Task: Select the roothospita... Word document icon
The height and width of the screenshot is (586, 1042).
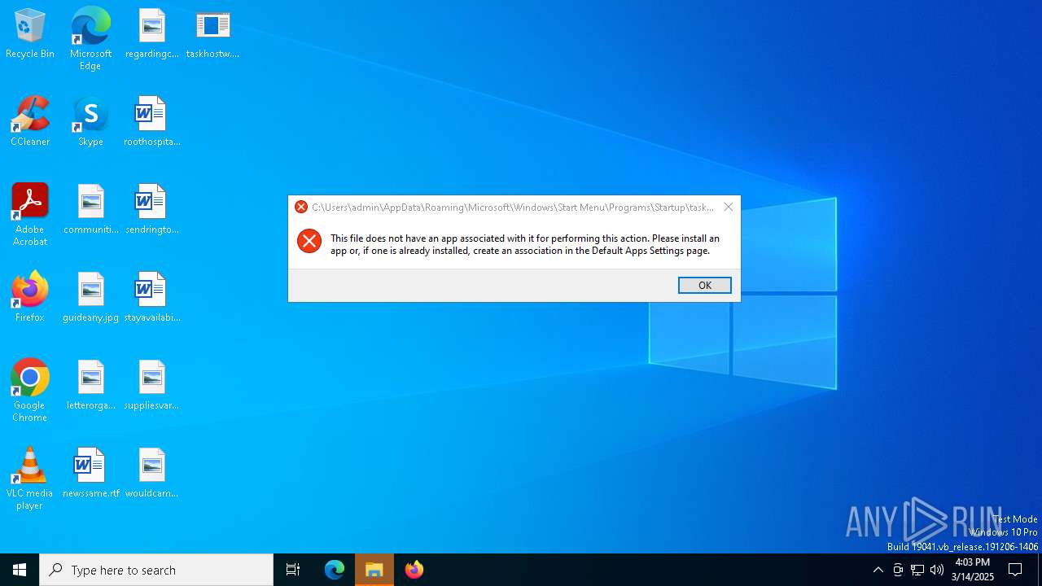Action: click(151, 122)
